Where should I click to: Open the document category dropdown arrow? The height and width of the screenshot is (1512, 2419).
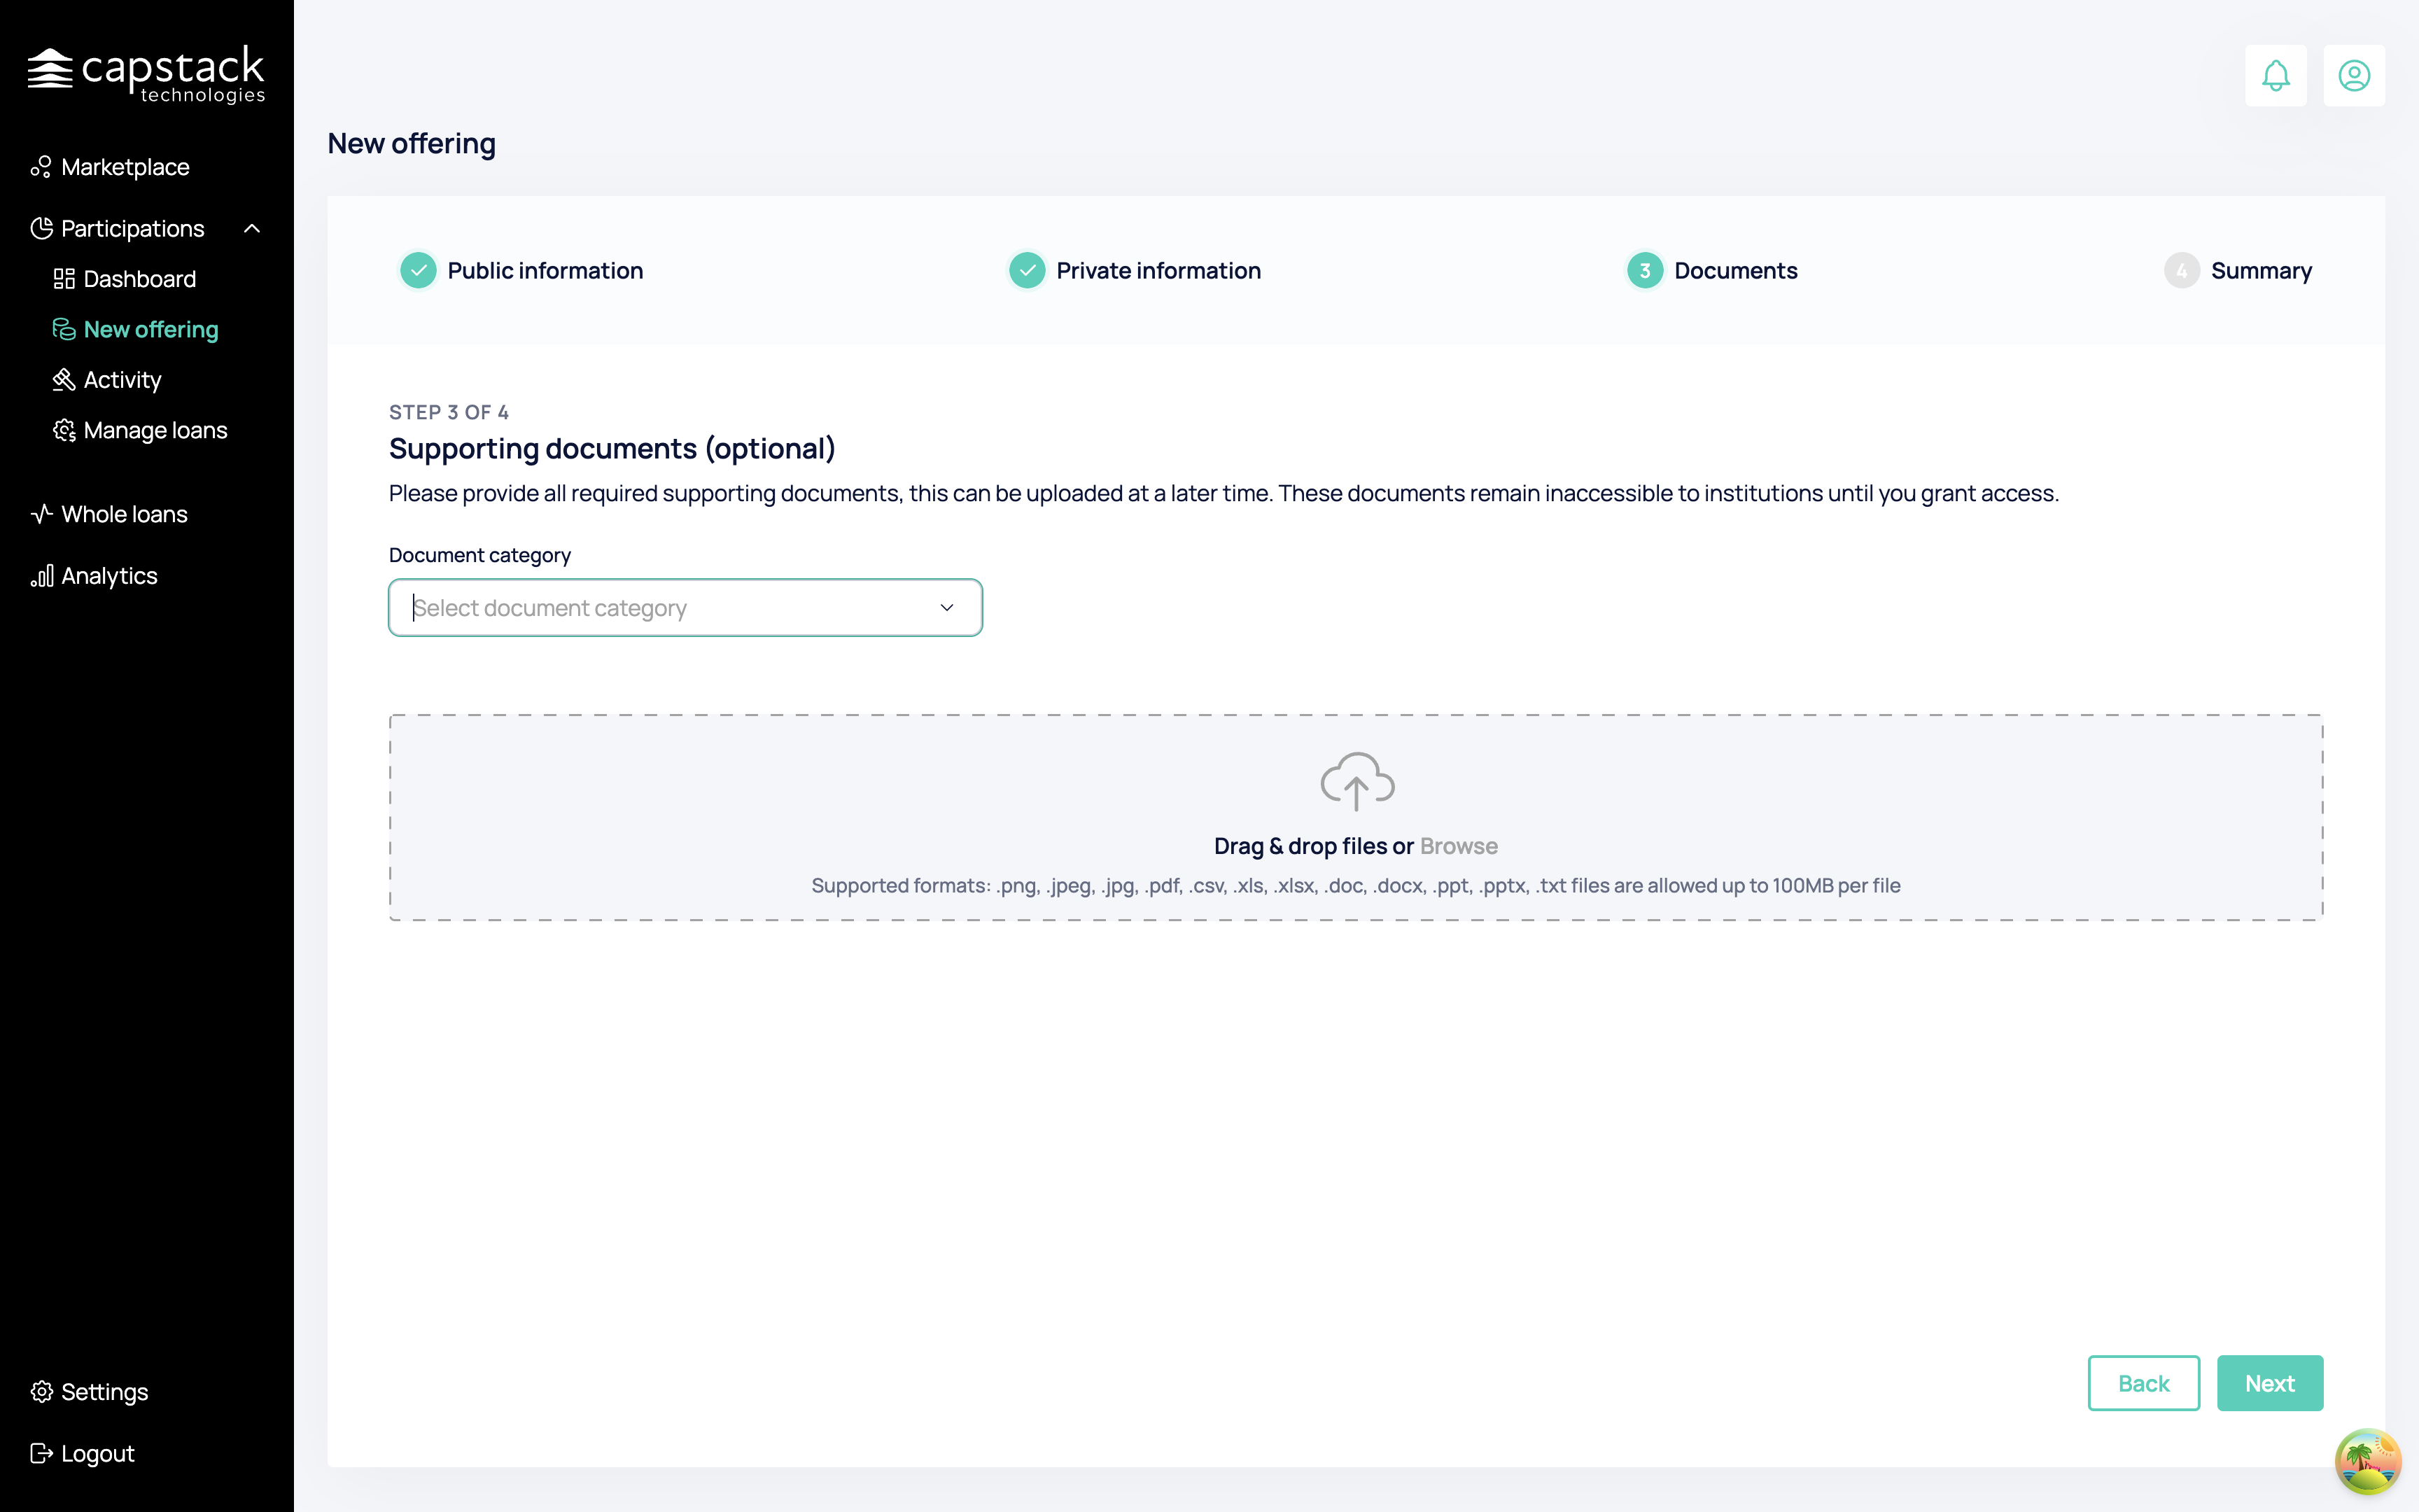tap(946, 607)
